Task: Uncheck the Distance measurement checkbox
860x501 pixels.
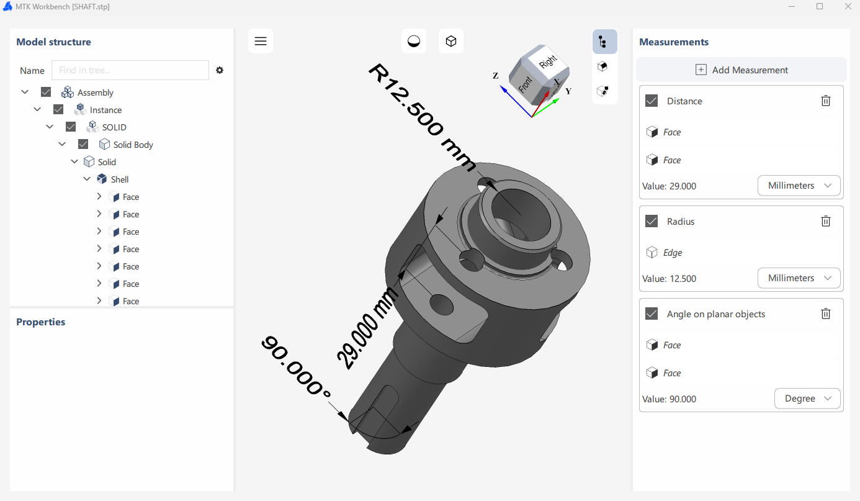Action: (652, 101)
